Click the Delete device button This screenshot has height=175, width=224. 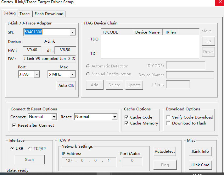114,85
